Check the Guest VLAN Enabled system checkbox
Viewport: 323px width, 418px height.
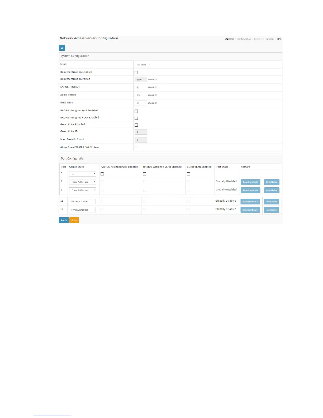tap(136, 125)
